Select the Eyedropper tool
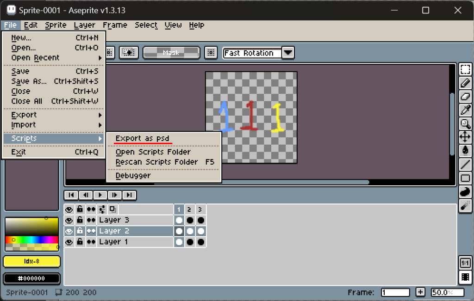The image size is (474, 301). click(465, 110)
